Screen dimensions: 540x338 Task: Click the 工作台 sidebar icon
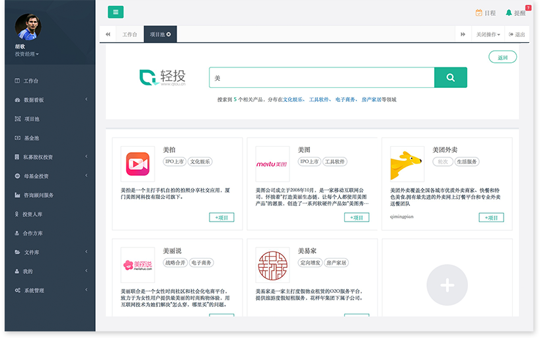tap(17, 81)
